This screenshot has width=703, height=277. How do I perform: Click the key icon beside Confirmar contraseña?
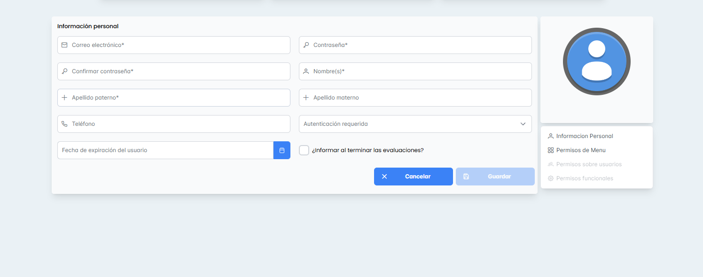(64, 71)
